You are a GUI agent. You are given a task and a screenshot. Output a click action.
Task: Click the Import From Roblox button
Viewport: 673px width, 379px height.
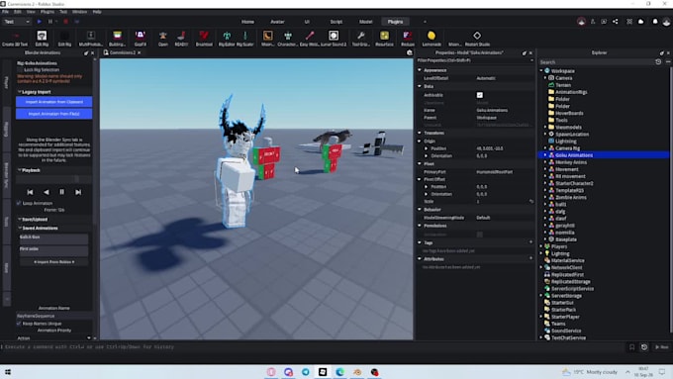tap(54, 262)
